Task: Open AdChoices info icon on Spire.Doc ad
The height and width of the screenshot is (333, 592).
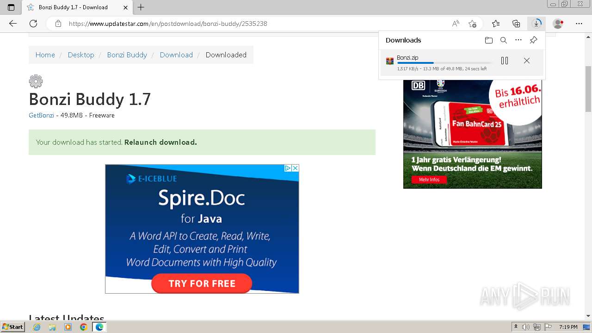Action: pos(288,168)
